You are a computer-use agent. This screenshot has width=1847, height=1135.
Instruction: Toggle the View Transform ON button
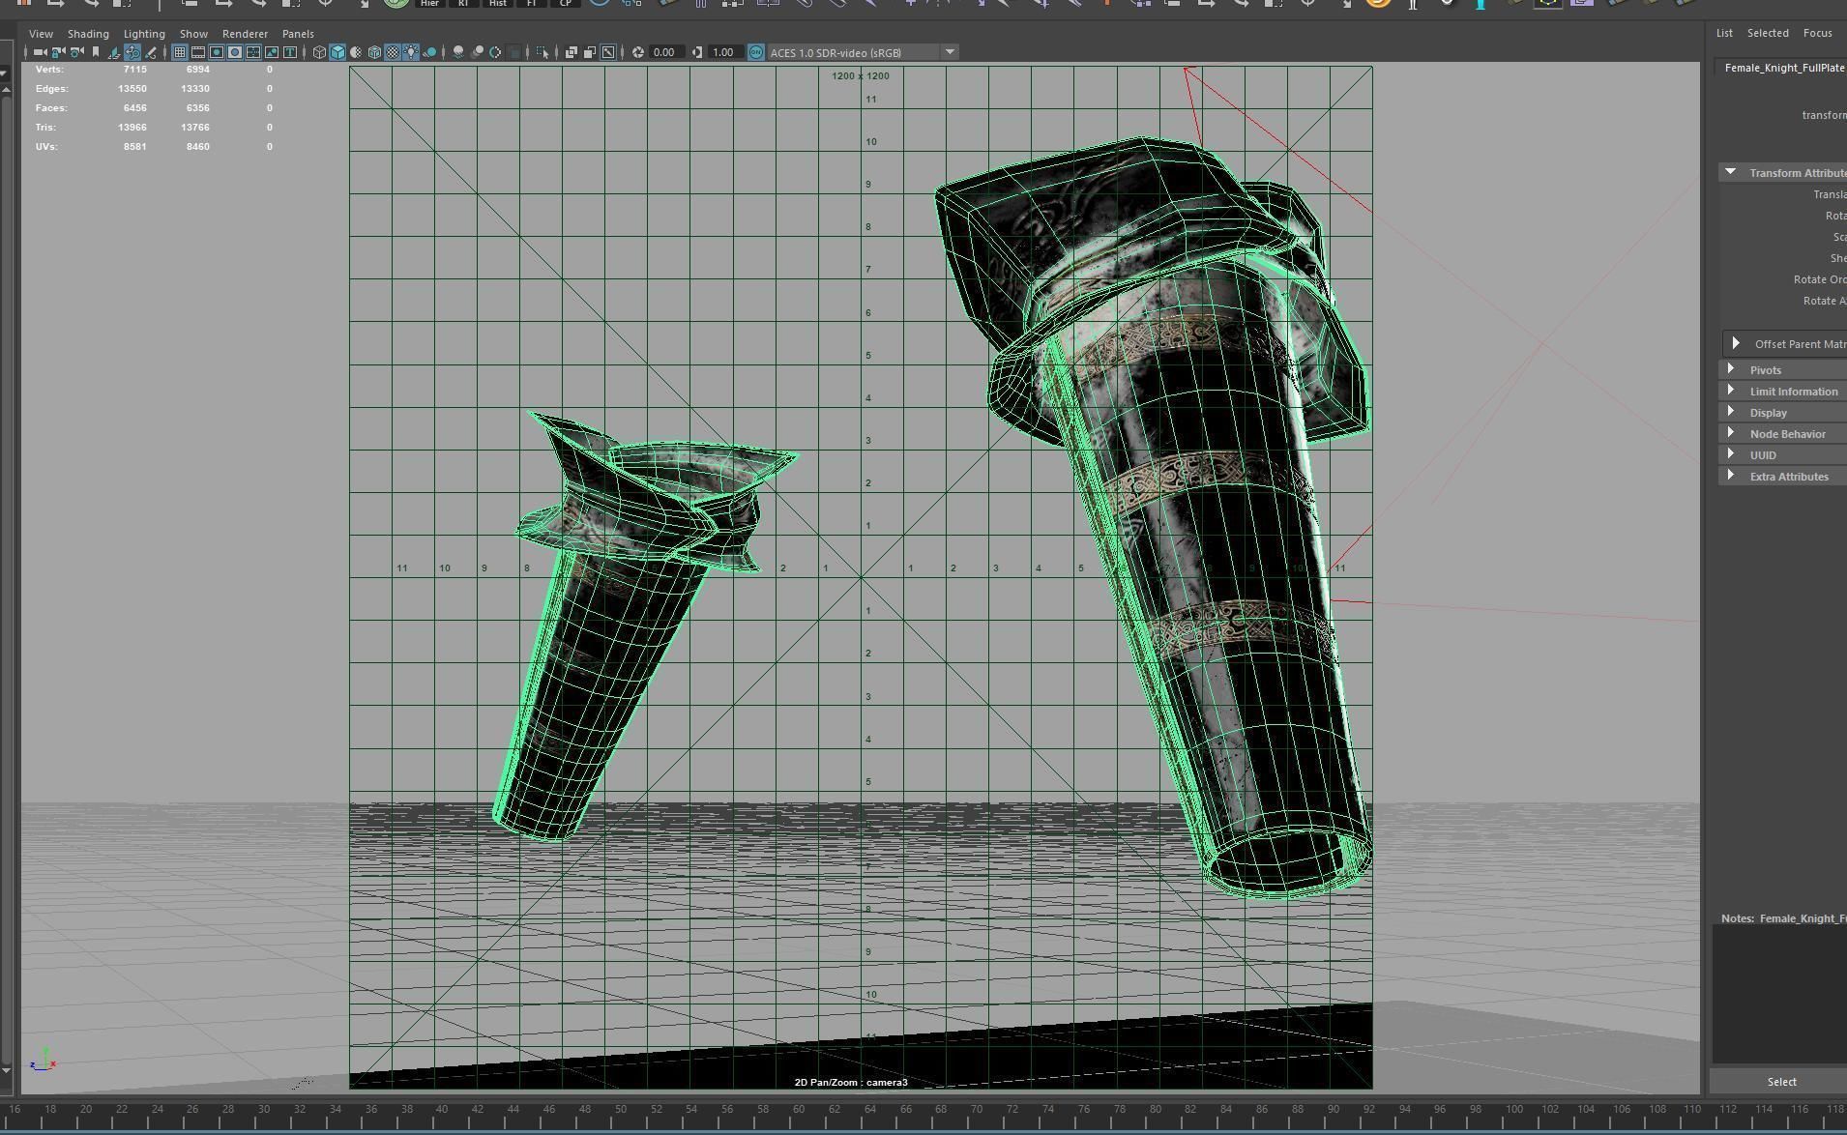click(756, 52)
